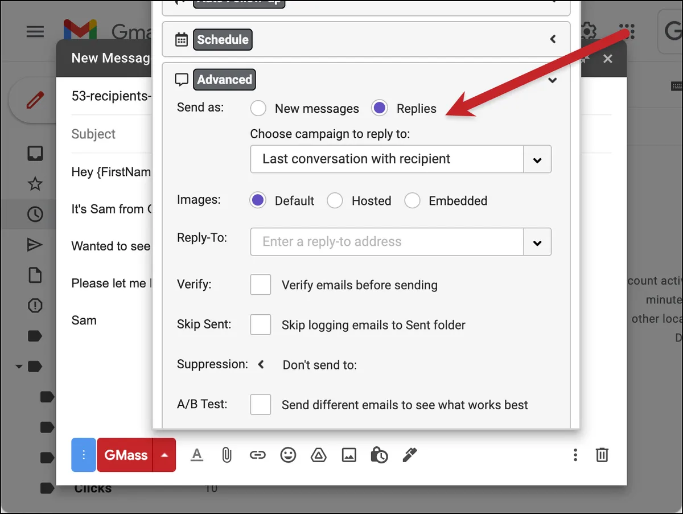The image size is (683, 514).
Task: Expand the Suppression section arrow
Action: (x=261, y=364)
